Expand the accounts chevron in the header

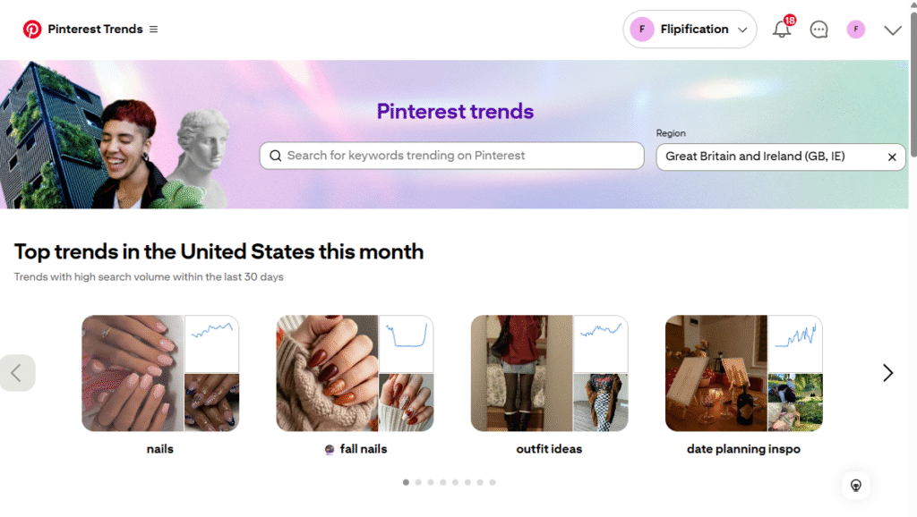pyautogui.click(x=893, y=30)
